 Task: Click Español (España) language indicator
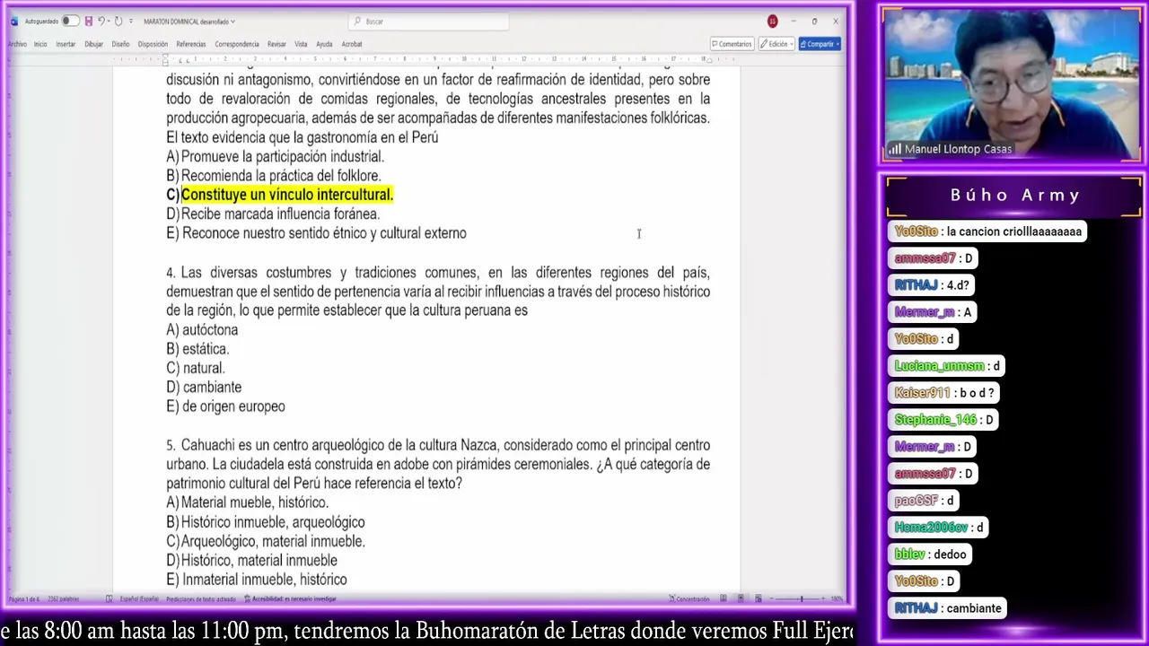tap(139, 598)
